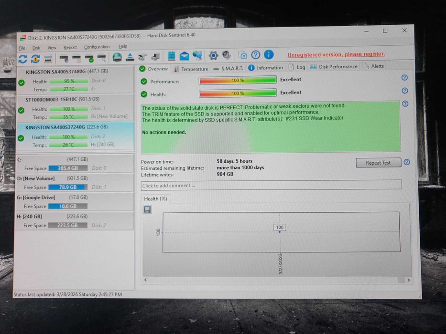Click the camera screenshot toolbar icon
446x334 pixels.
(243, 55)
